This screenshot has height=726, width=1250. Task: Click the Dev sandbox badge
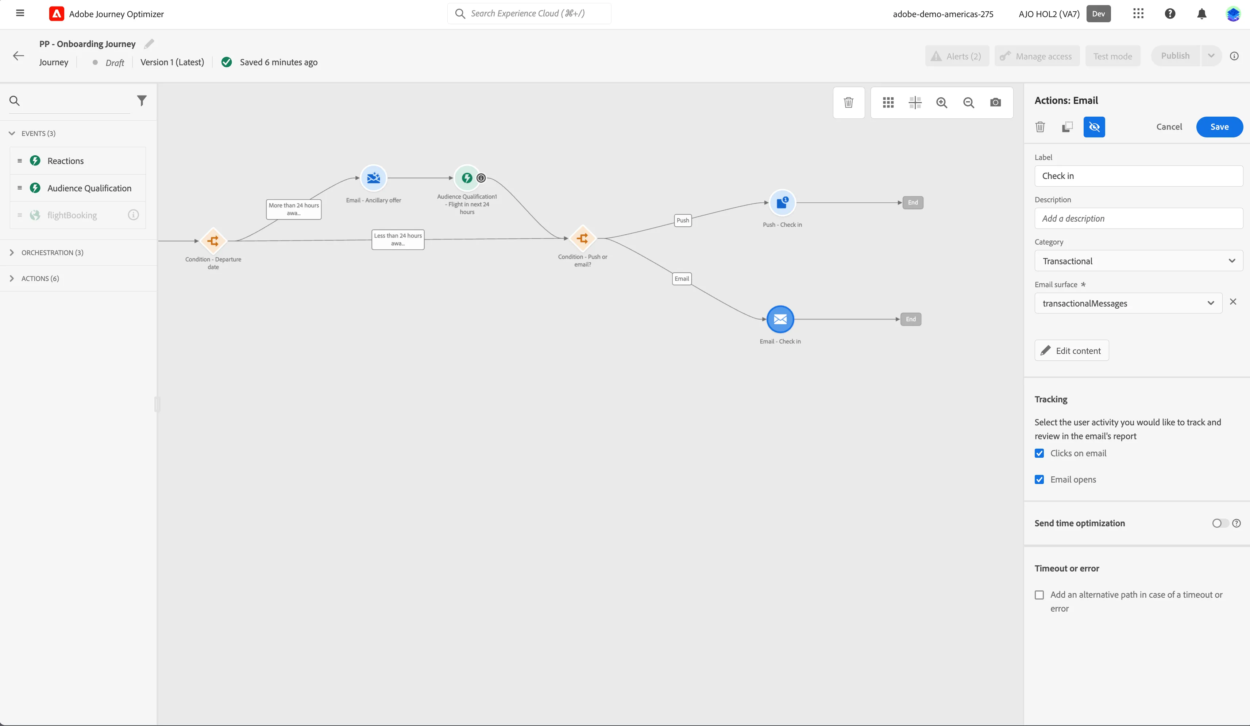pos(1098,13)
